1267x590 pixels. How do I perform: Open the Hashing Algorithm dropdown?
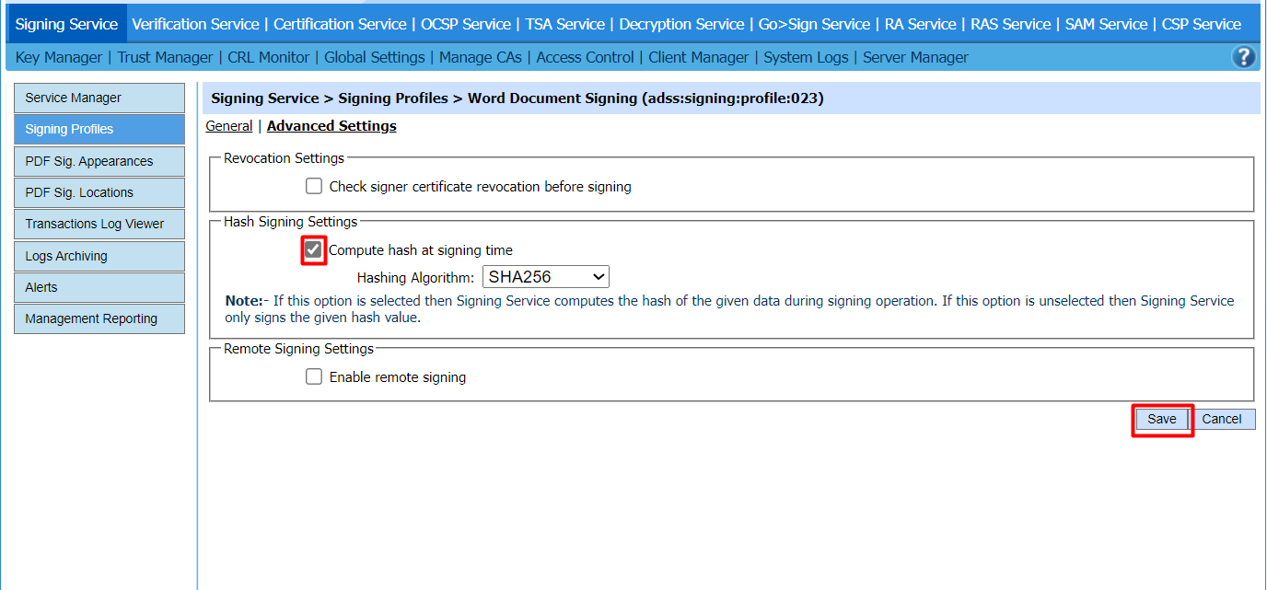tap(545, 277)
